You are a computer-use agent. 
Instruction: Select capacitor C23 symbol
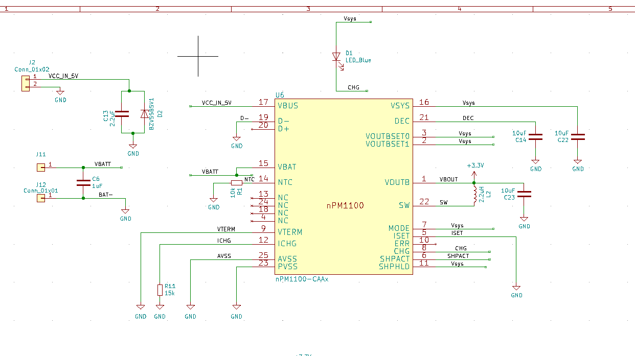[524, 194]
